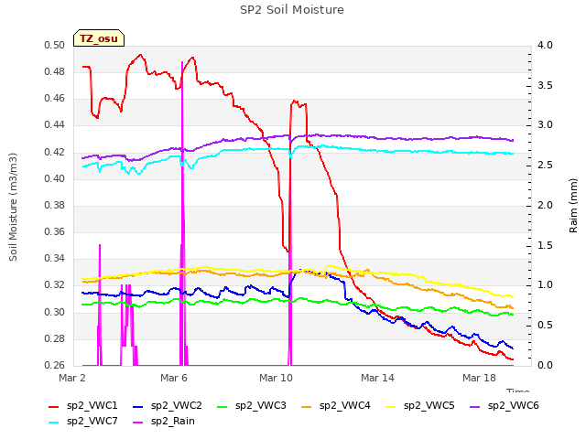The width and height of the screenshot is (586, 439).
Task: Click the 0.40 left axis value
Action: 55,178
